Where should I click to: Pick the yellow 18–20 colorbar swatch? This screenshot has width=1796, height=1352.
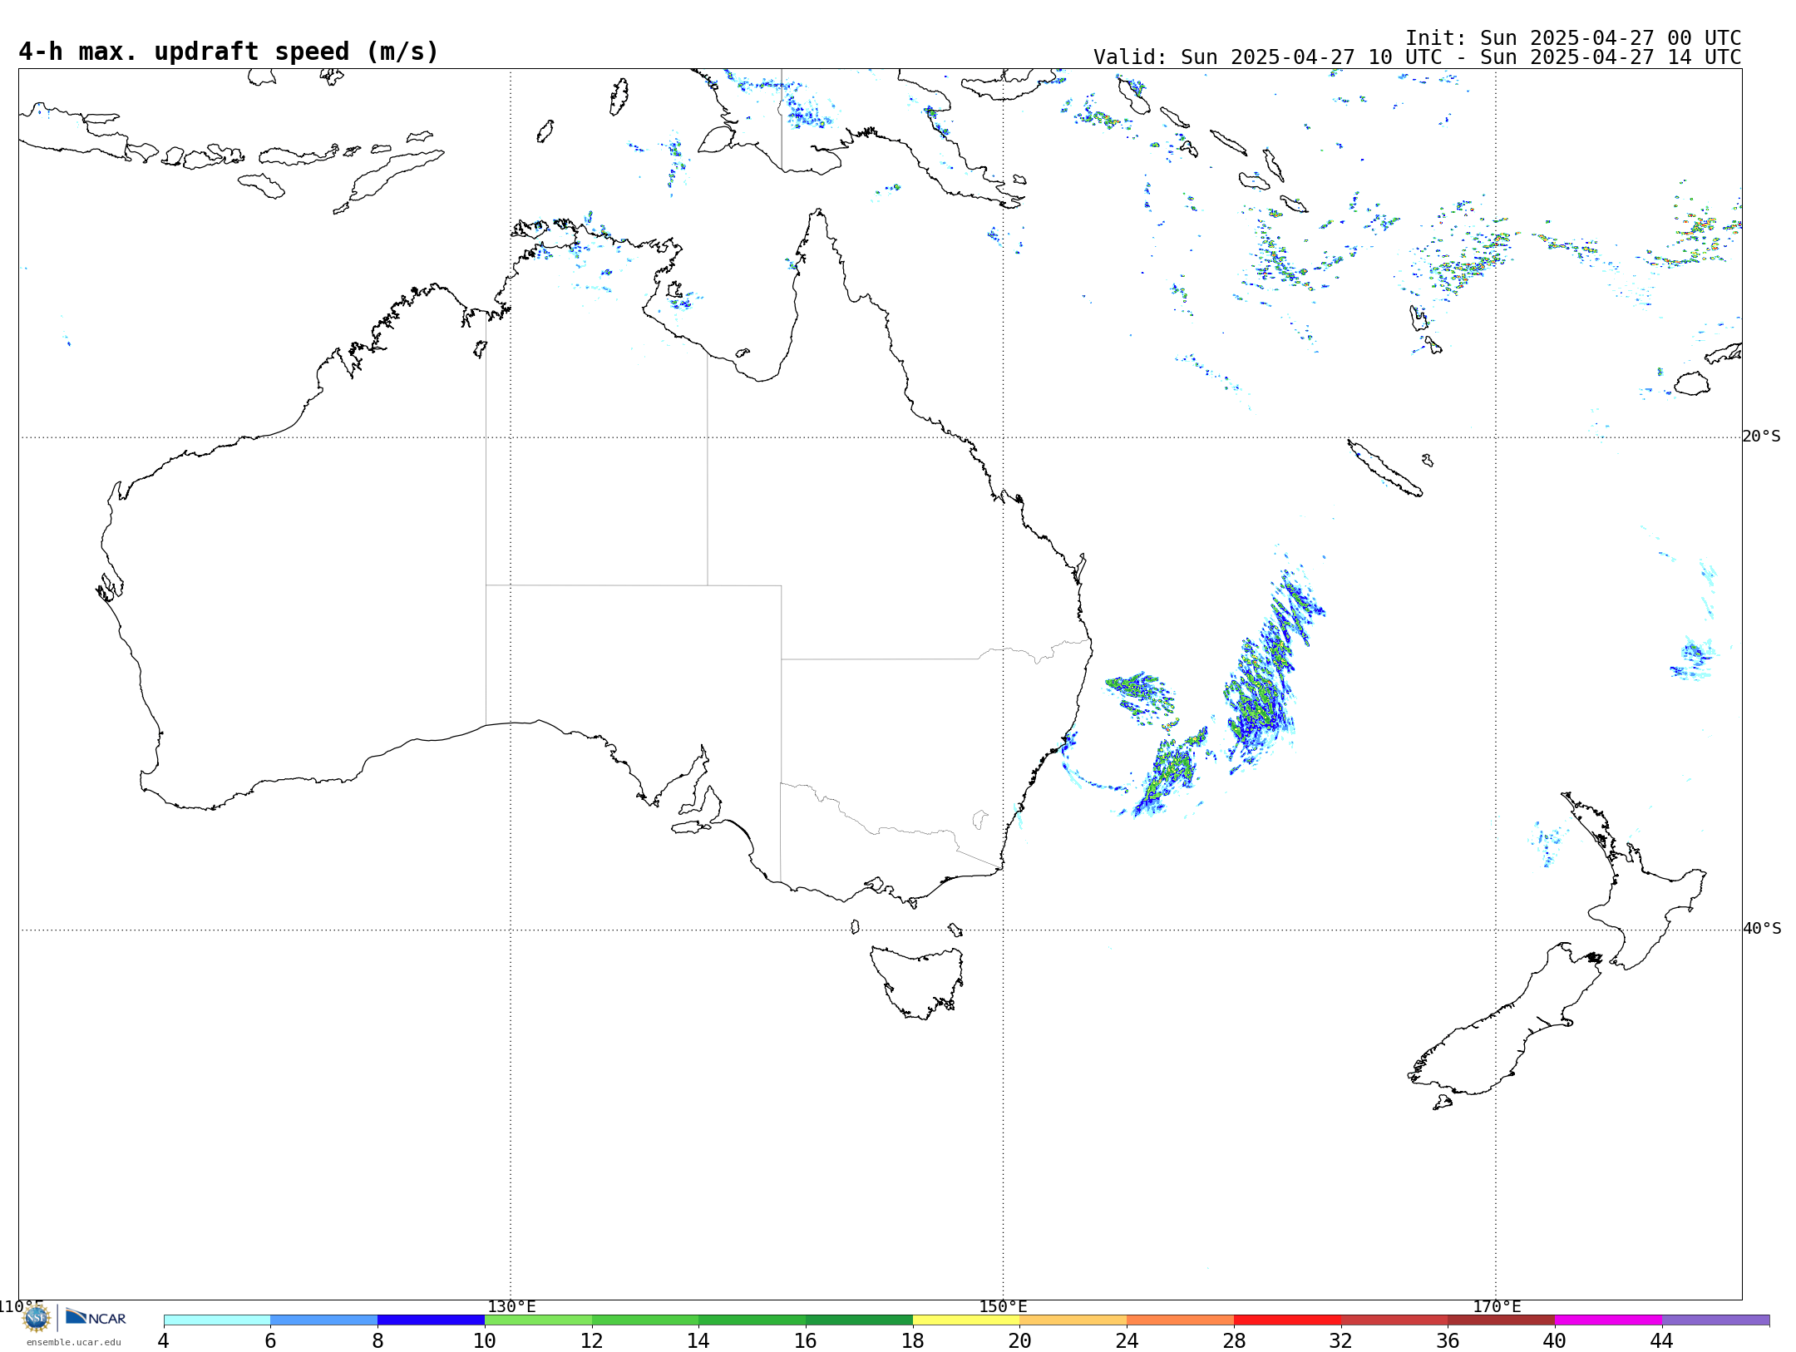966,1320
